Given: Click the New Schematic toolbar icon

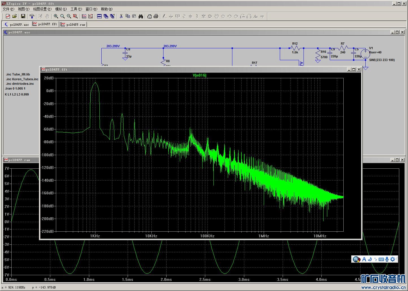Looking at the screenshot, I should [8, 16].
